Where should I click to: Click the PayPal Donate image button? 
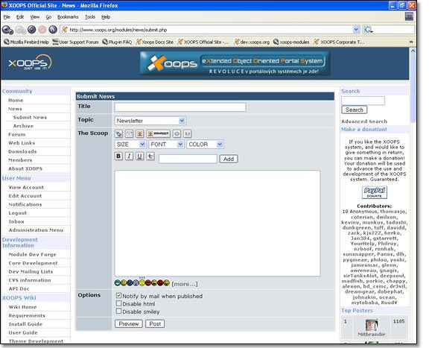coord(374,192)
